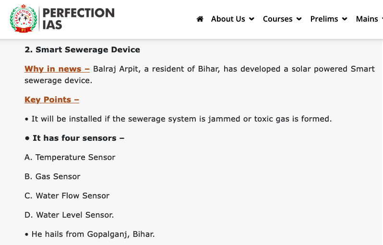Expand the Courses dropdown chevron

point(299,19)
